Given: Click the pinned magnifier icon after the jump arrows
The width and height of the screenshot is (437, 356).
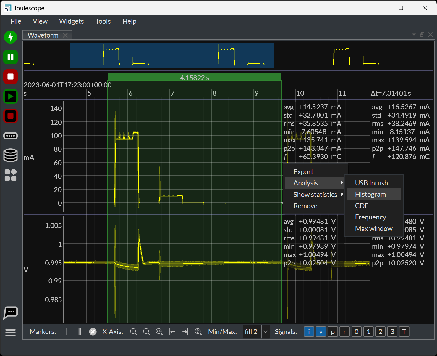Looking at the screenshot, I should coord(198,332).
